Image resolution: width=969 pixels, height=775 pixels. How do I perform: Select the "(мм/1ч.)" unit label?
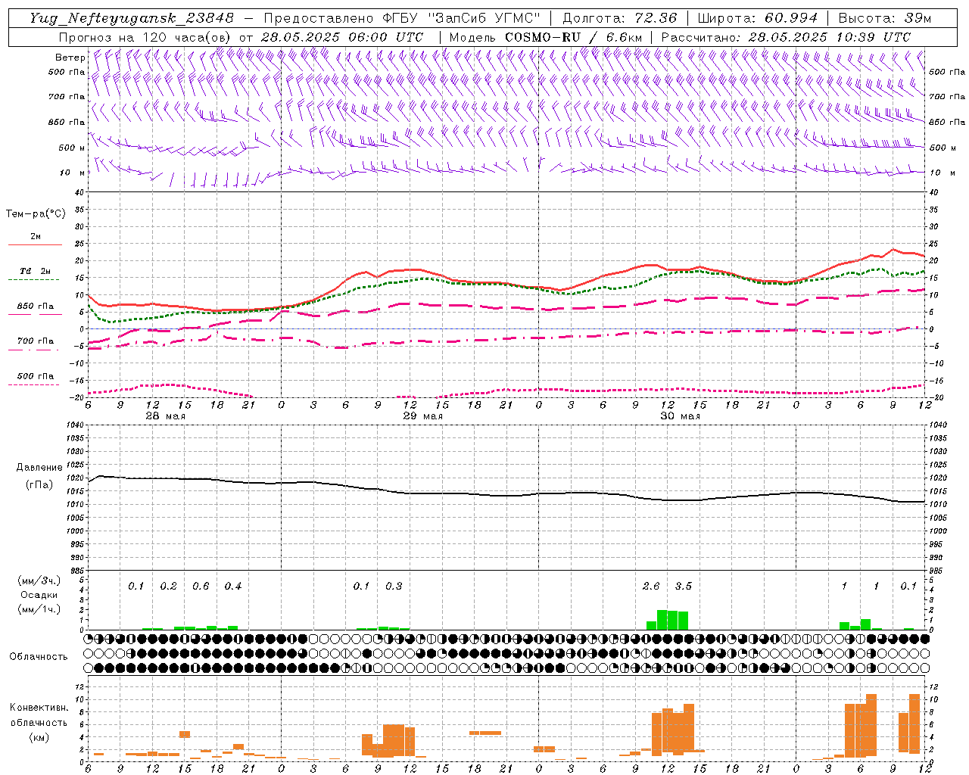coord(39,609)
